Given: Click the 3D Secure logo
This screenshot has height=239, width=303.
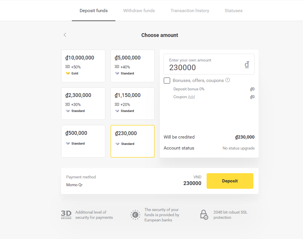Looking at the screenshot, I should click(x=66, y=215).
